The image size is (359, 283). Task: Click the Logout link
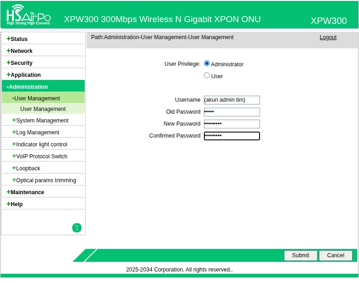(328, 37)
